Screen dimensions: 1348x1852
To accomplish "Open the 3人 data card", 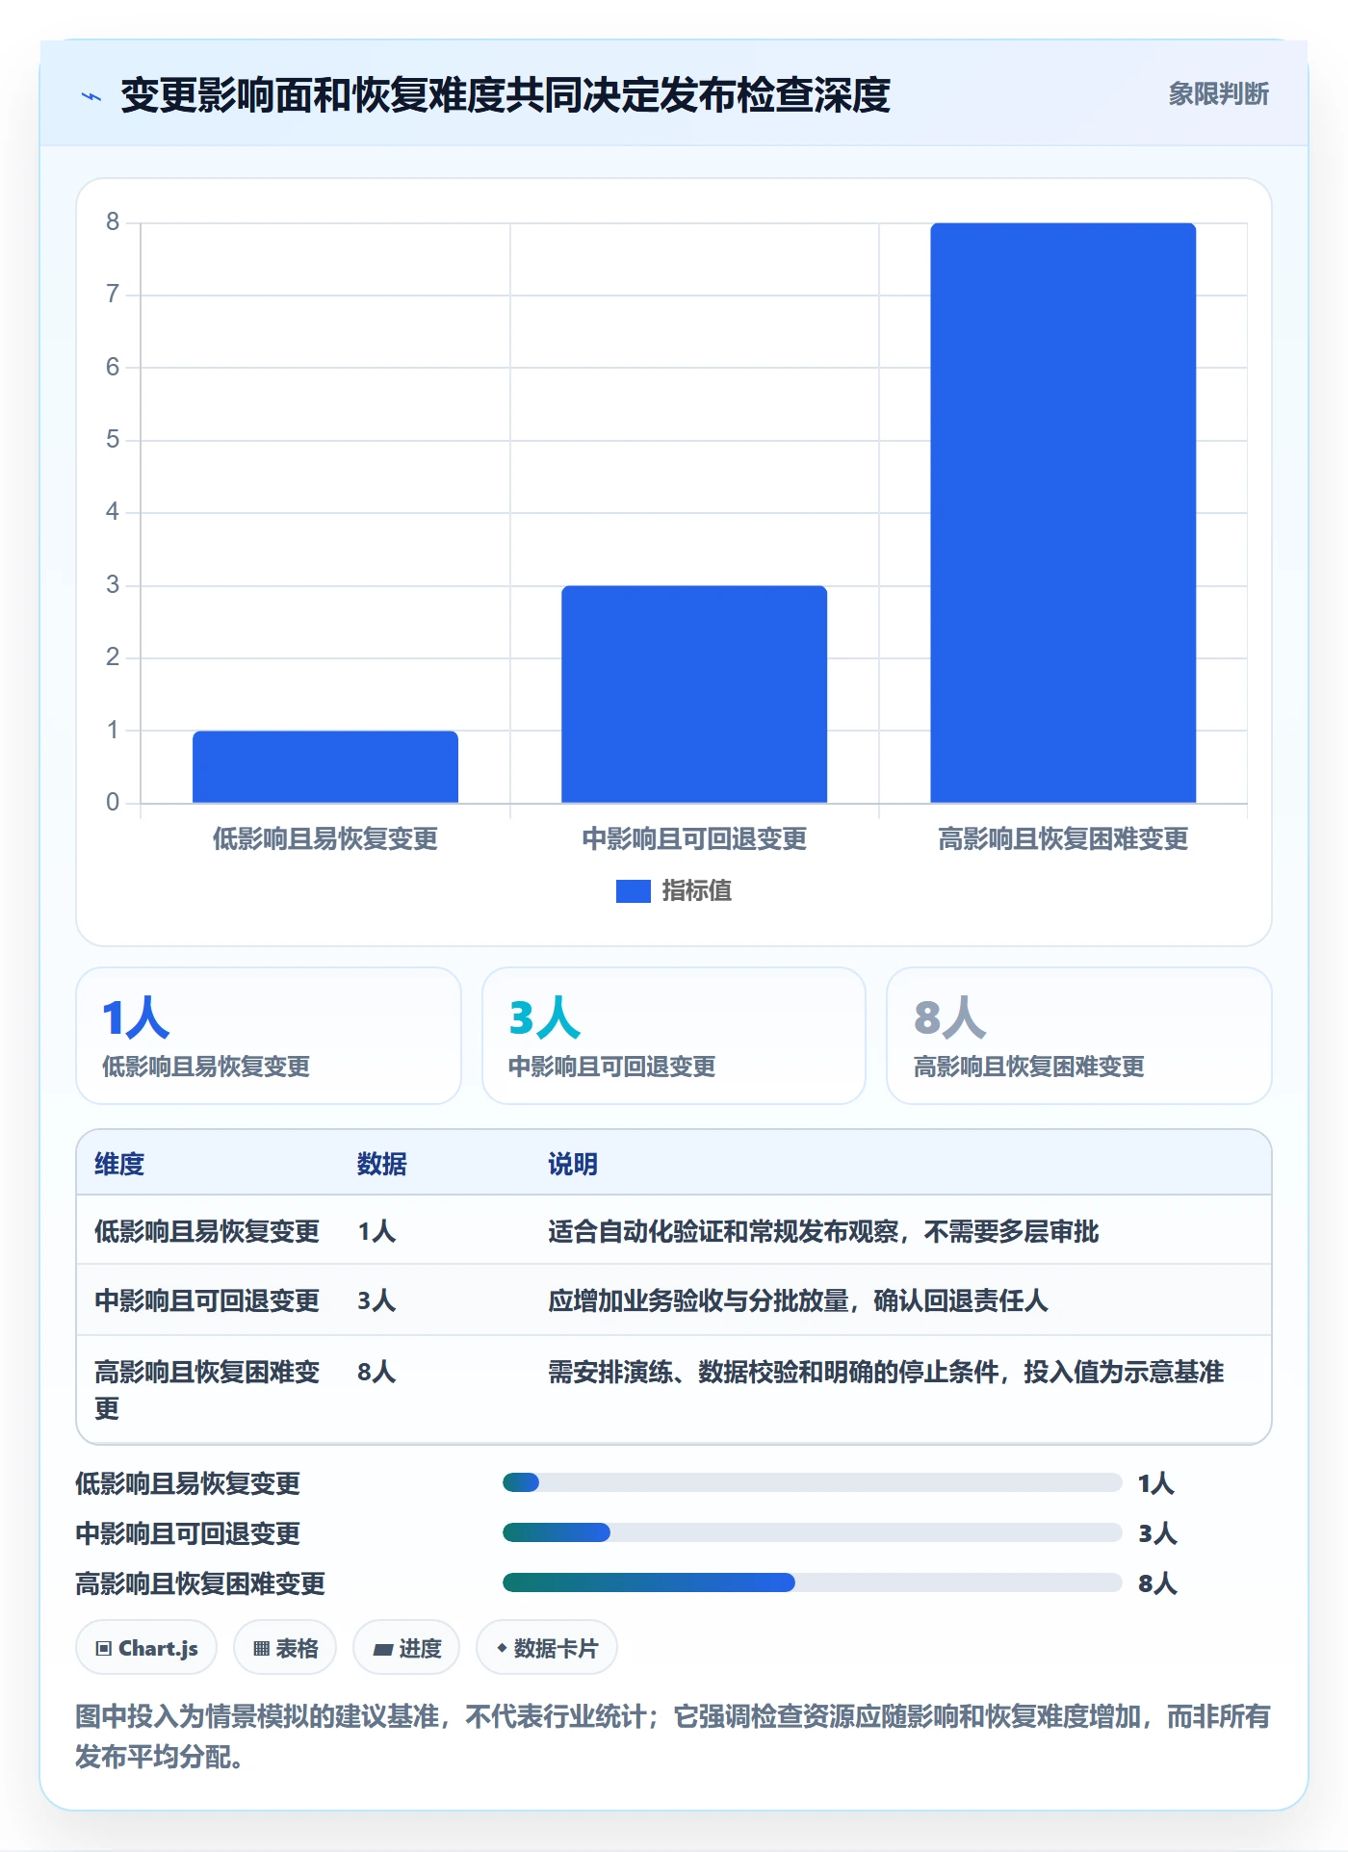I will click(x=674, y=1036).
